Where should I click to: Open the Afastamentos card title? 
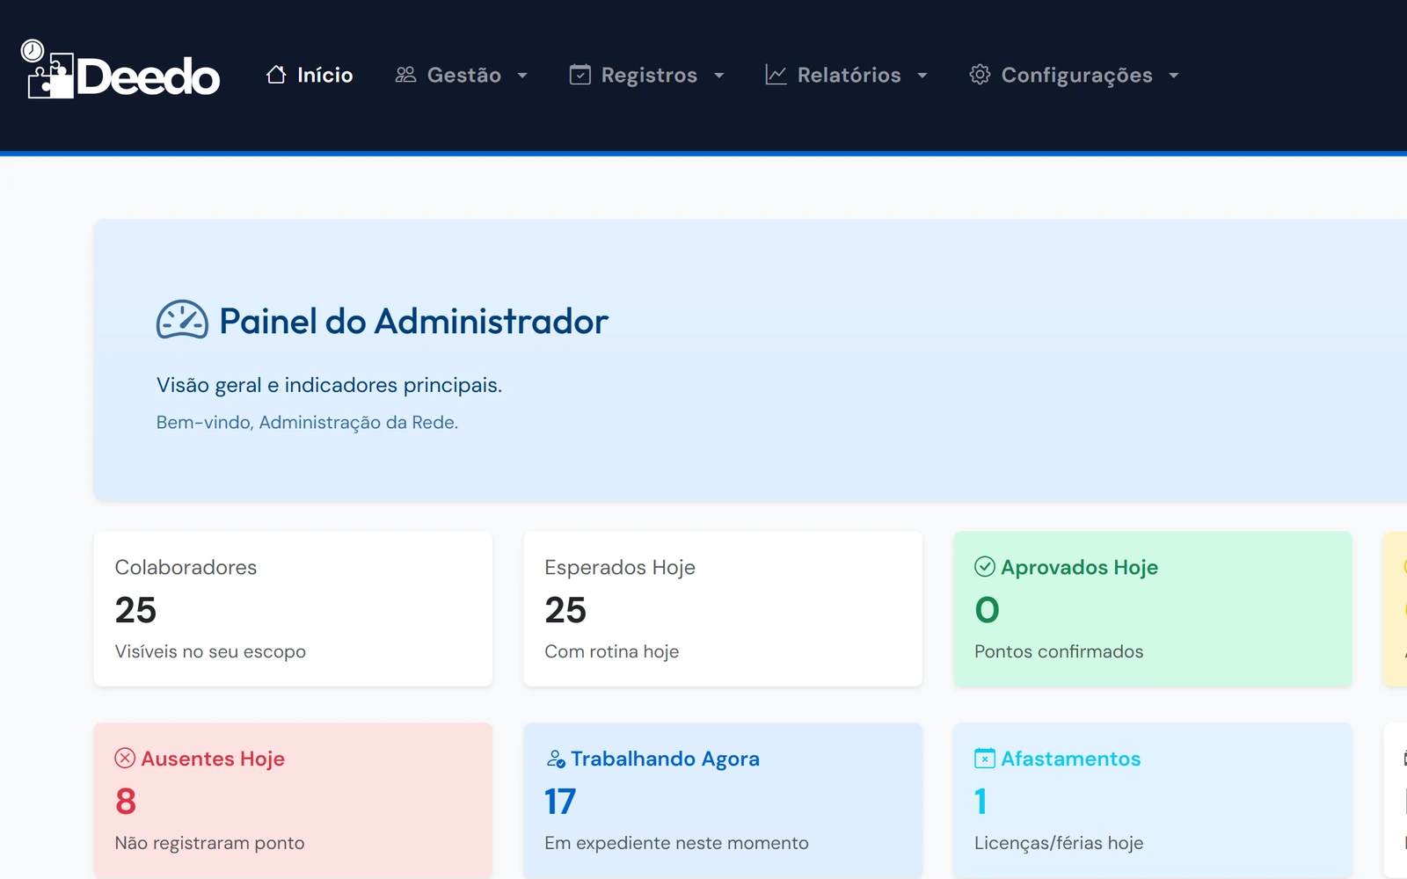point(1070,759)
